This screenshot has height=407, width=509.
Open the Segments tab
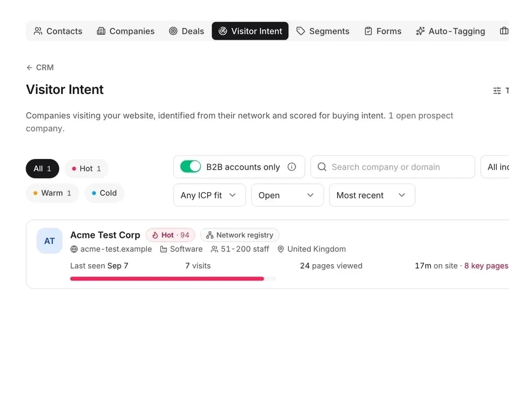tap(323, 31)
